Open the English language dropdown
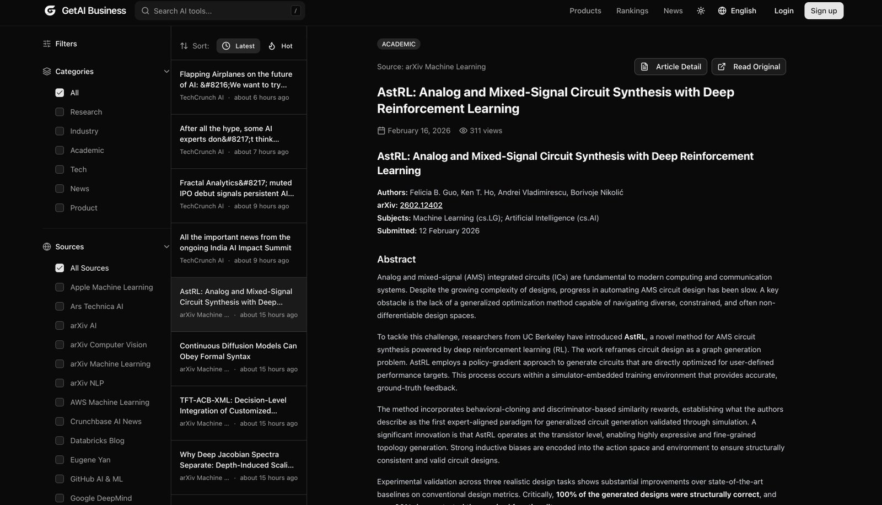 (743, 10)
